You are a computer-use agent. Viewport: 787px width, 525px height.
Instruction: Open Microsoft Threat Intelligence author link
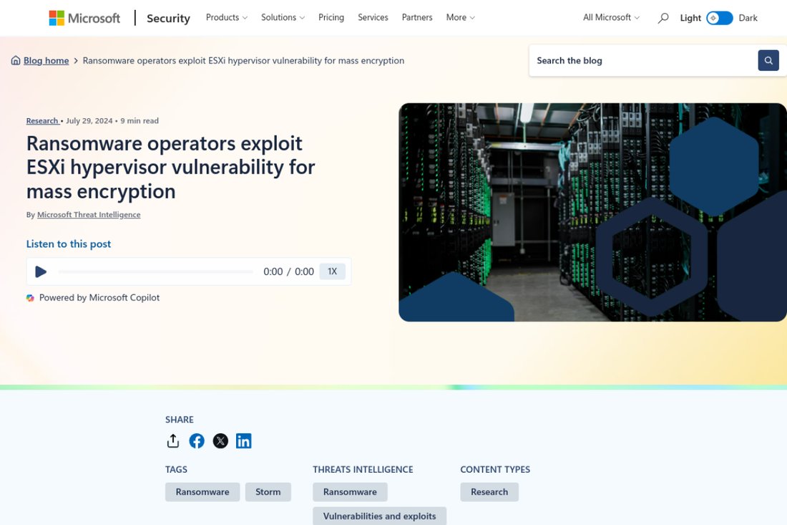pyautogui.click(x=89, y=215)
